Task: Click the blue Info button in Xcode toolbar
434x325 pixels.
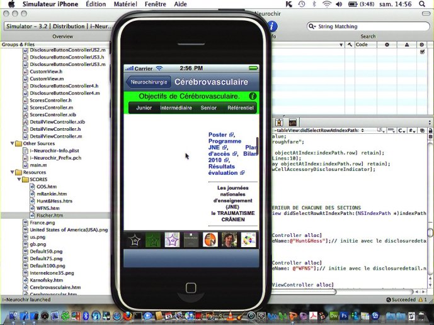Action: point(273,26)
